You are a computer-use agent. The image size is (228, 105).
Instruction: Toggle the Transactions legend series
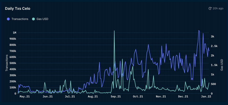tap(18, 19)
